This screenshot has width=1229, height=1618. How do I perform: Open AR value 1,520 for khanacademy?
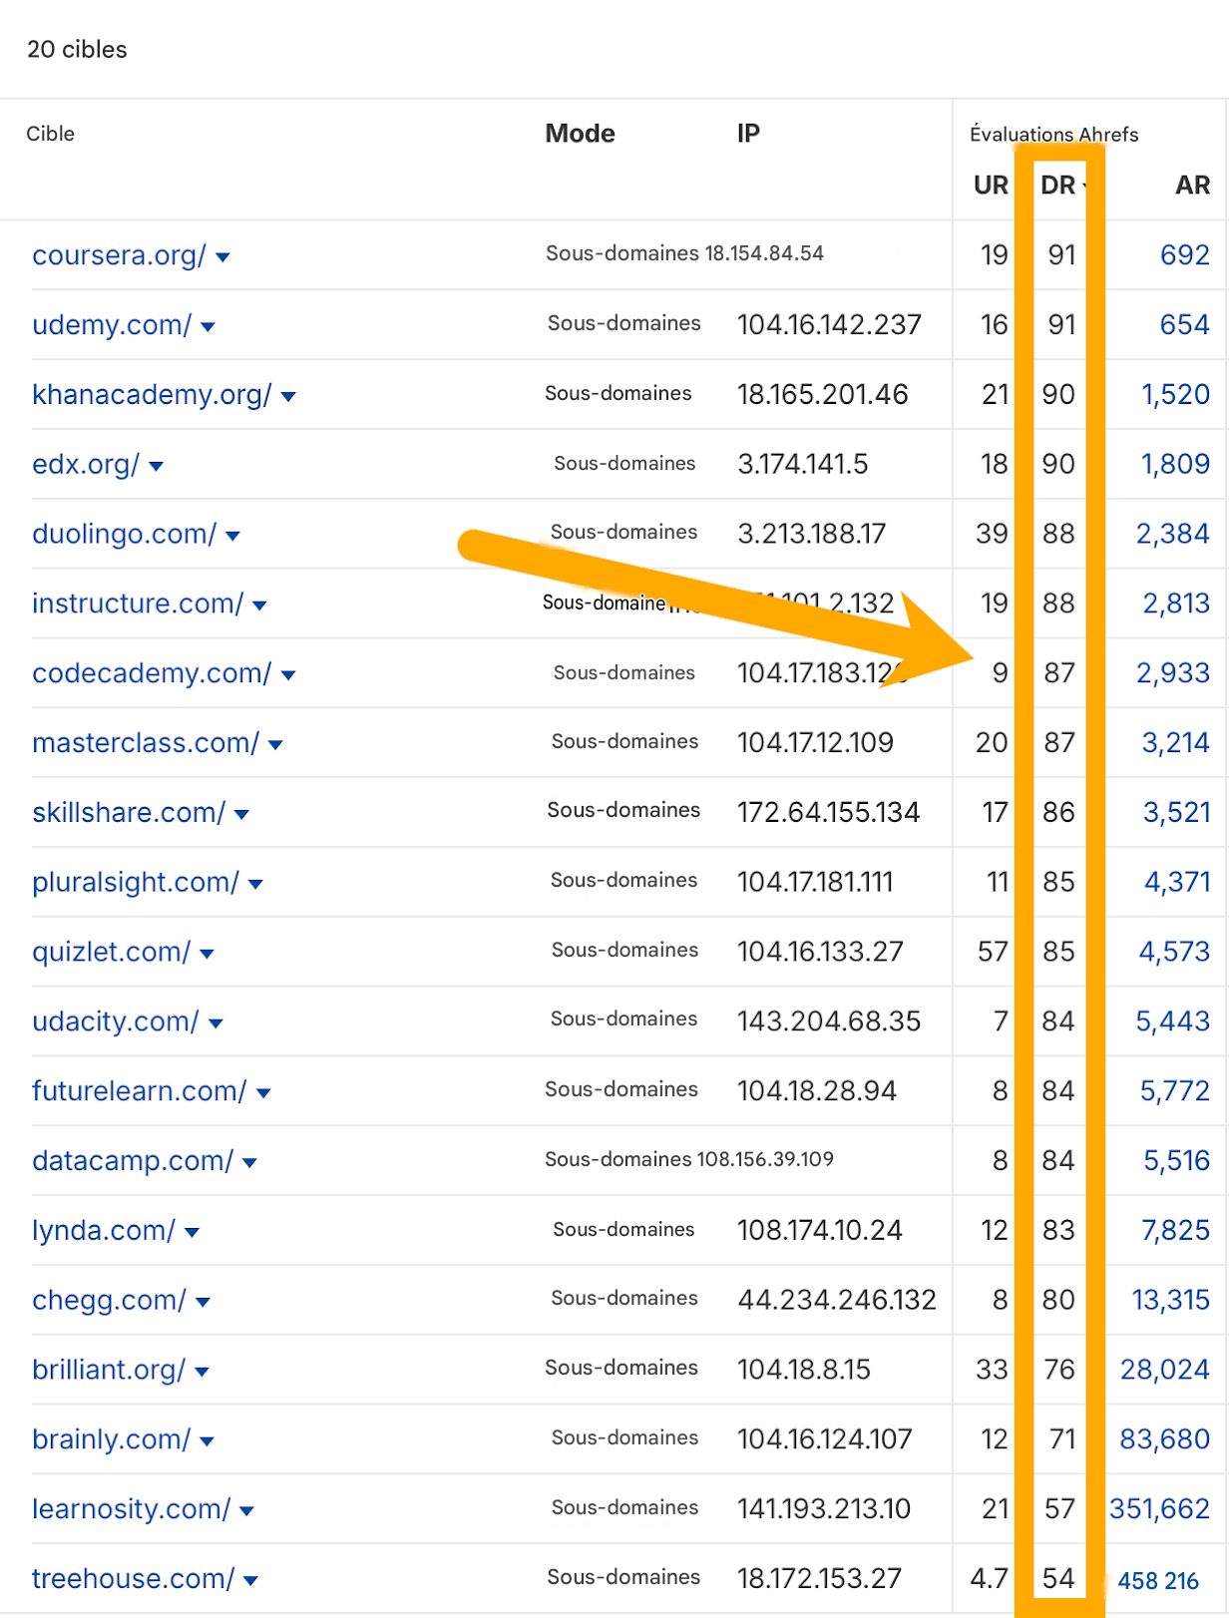click(1175, 395)
